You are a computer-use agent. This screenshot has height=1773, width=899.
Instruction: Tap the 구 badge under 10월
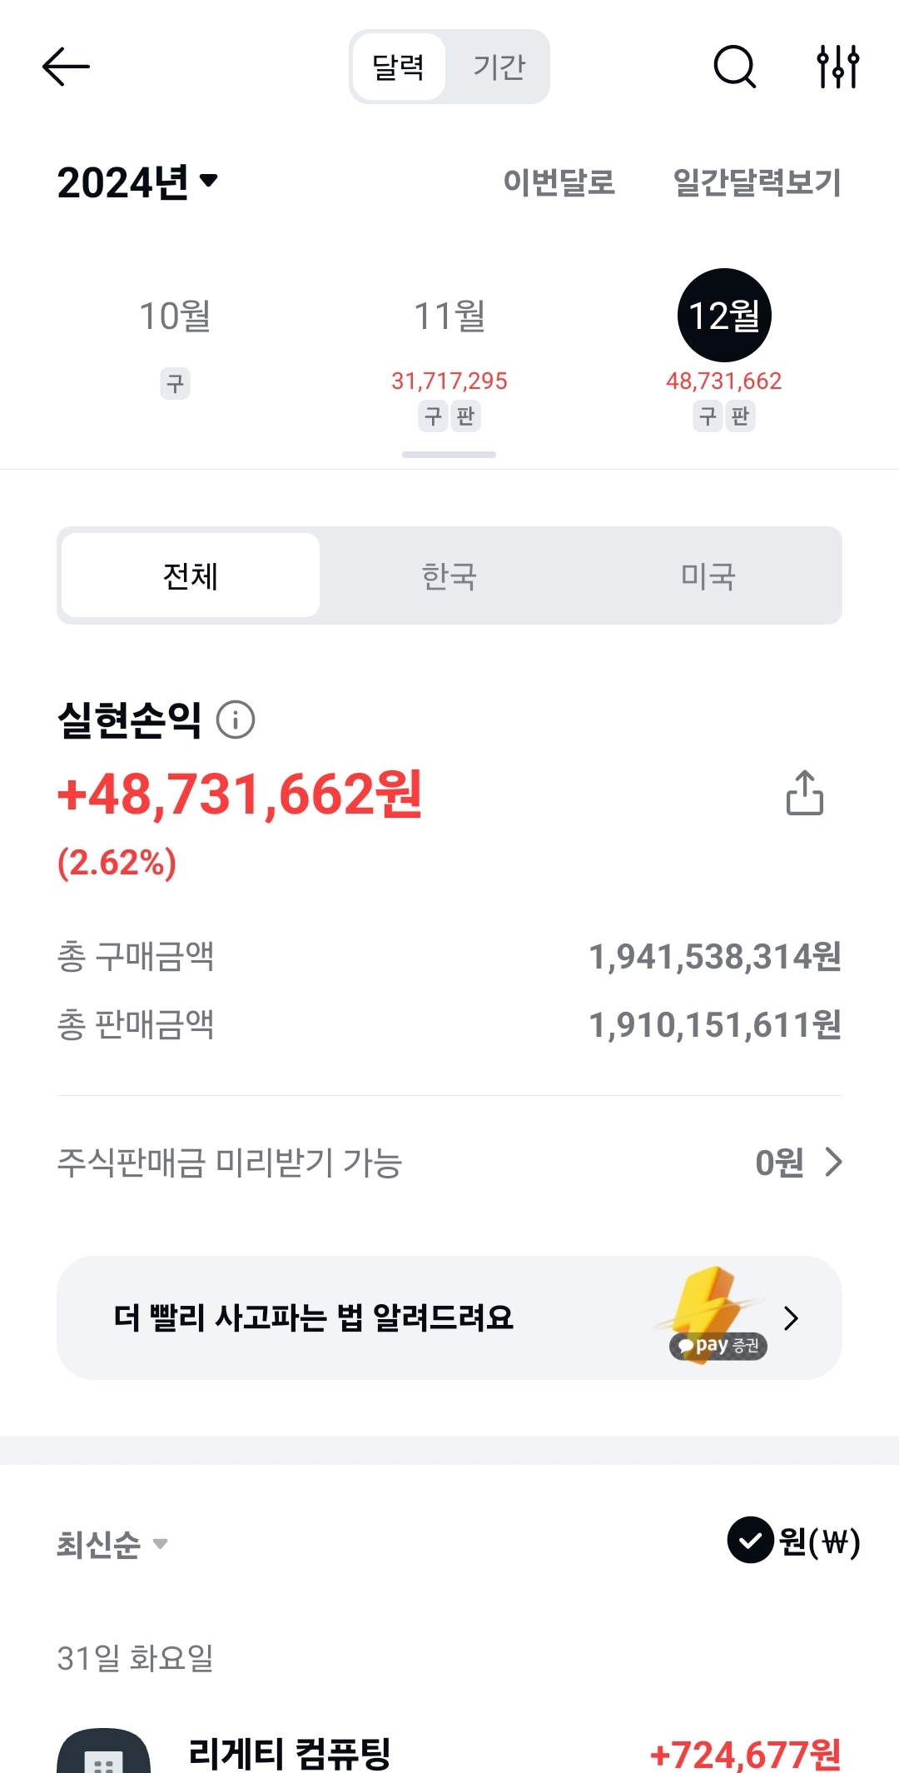pyautogui.click(x=175, y=384)
